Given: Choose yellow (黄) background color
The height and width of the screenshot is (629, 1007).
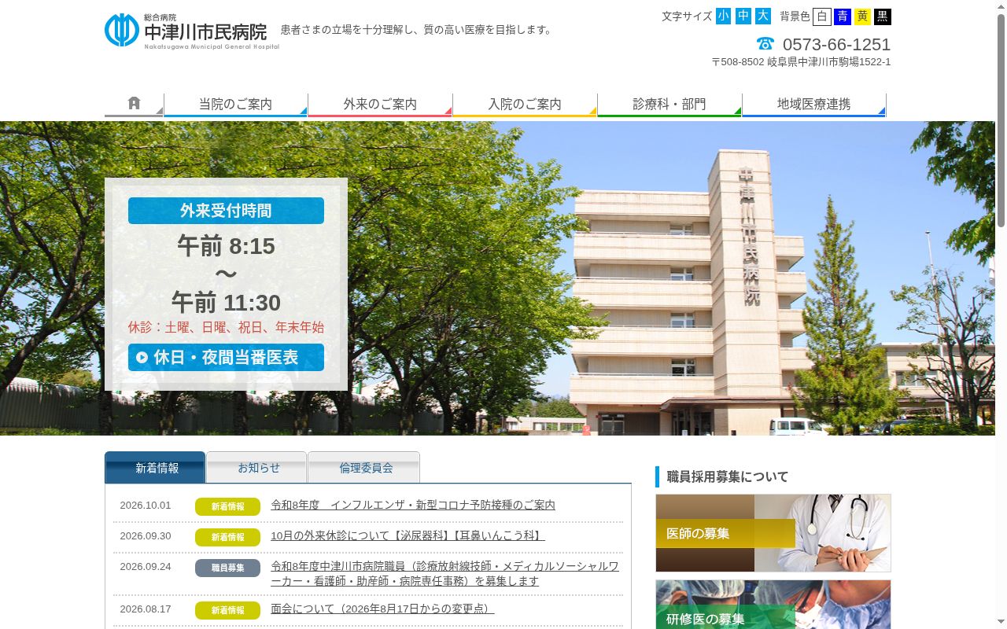Looking at the screenshot, I should (862, 17).
